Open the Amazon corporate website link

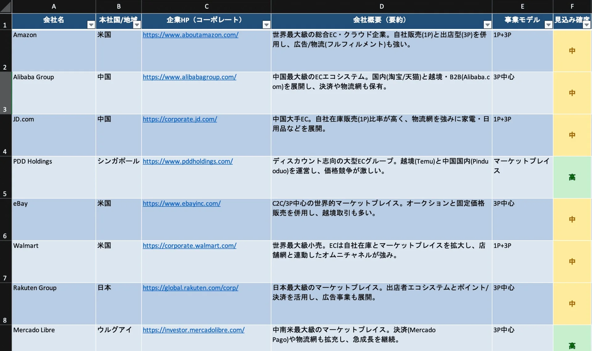point(190,35)
